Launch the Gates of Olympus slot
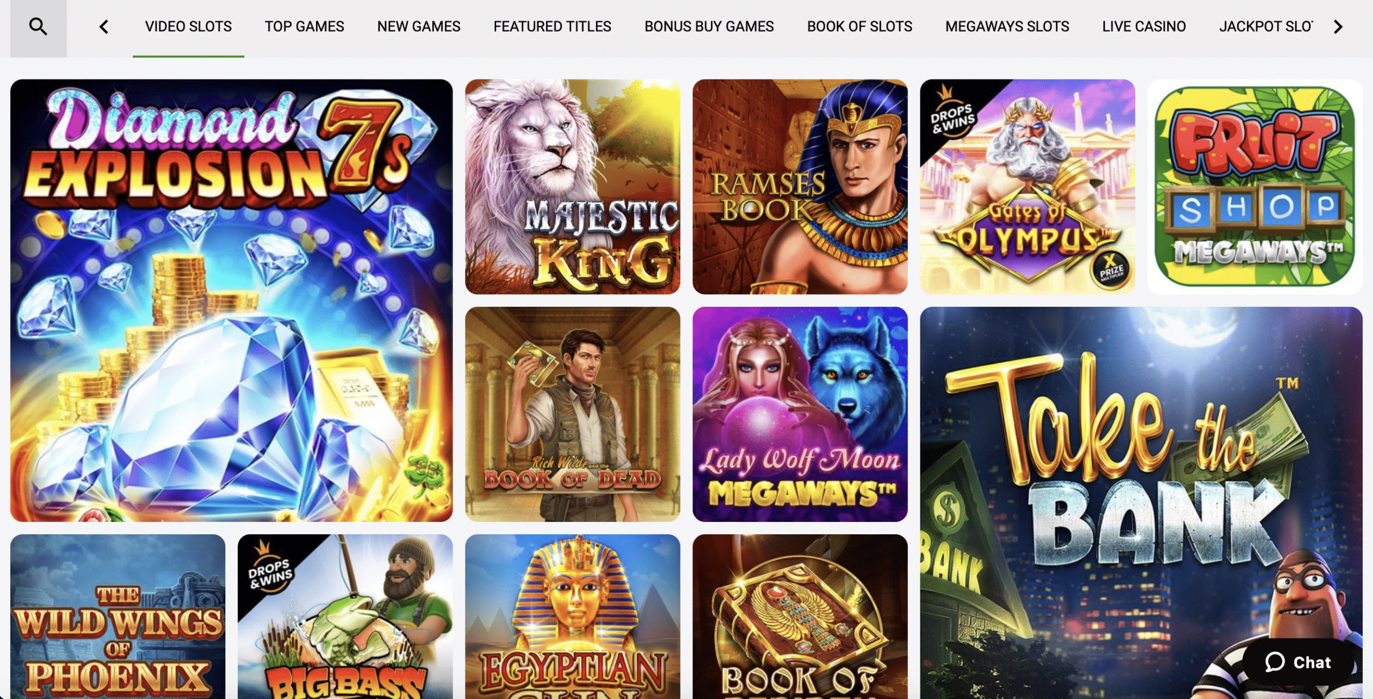The height and width of the screenshot is (699, 1373). click(x=1027, y=187)
